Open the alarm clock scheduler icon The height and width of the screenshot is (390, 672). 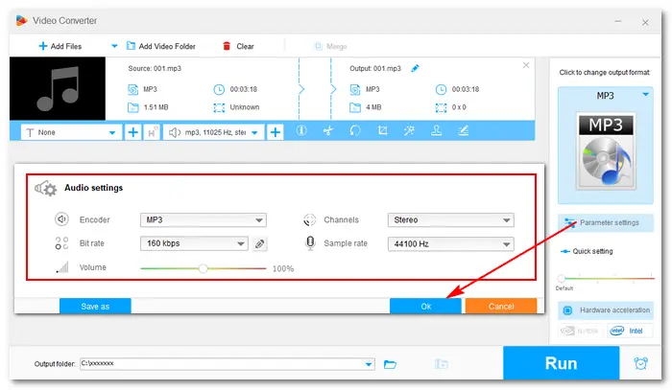pos(640,363)
